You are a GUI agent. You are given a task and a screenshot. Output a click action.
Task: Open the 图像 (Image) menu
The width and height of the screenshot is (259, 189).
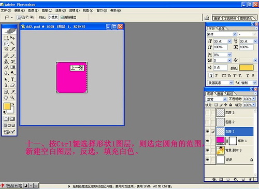pos(33,10)
